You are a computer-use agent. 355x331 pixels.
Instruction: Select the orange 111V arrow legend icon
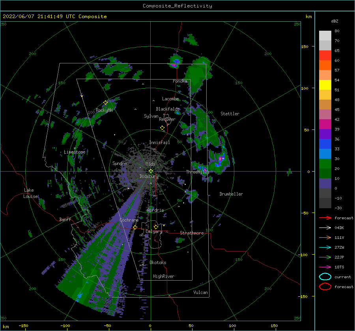pyautogui.click(x=325, y=237)
